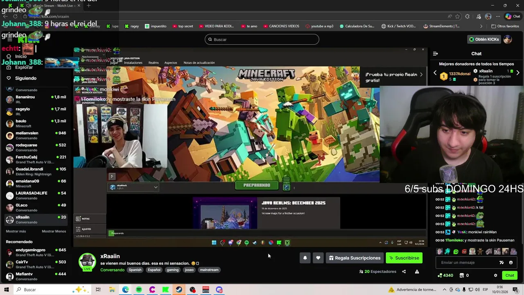The image size is (524, 295).
Task: Go to previous top donor with left arrow
Action: [435, 73]
